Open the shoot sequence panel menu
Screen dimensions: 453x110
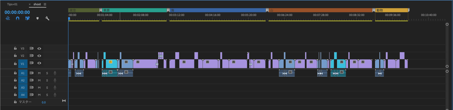point(45,4)
